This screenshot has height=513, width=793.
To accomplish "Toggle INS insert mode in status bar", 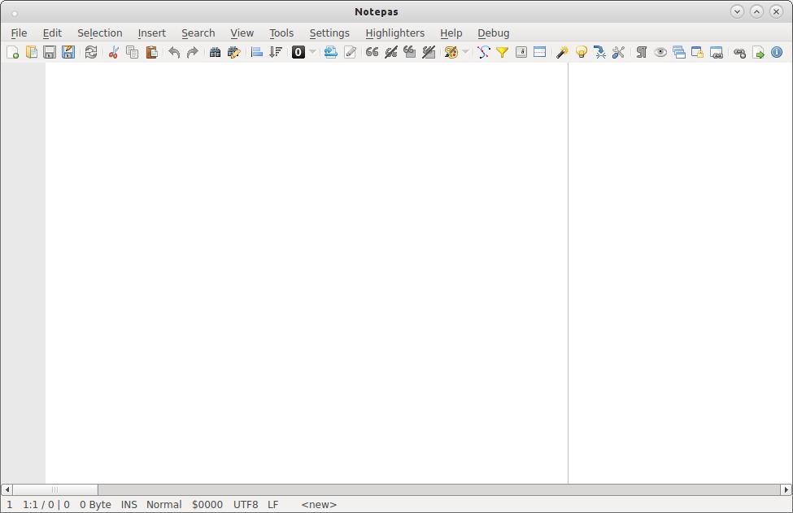I will [129, 505].
